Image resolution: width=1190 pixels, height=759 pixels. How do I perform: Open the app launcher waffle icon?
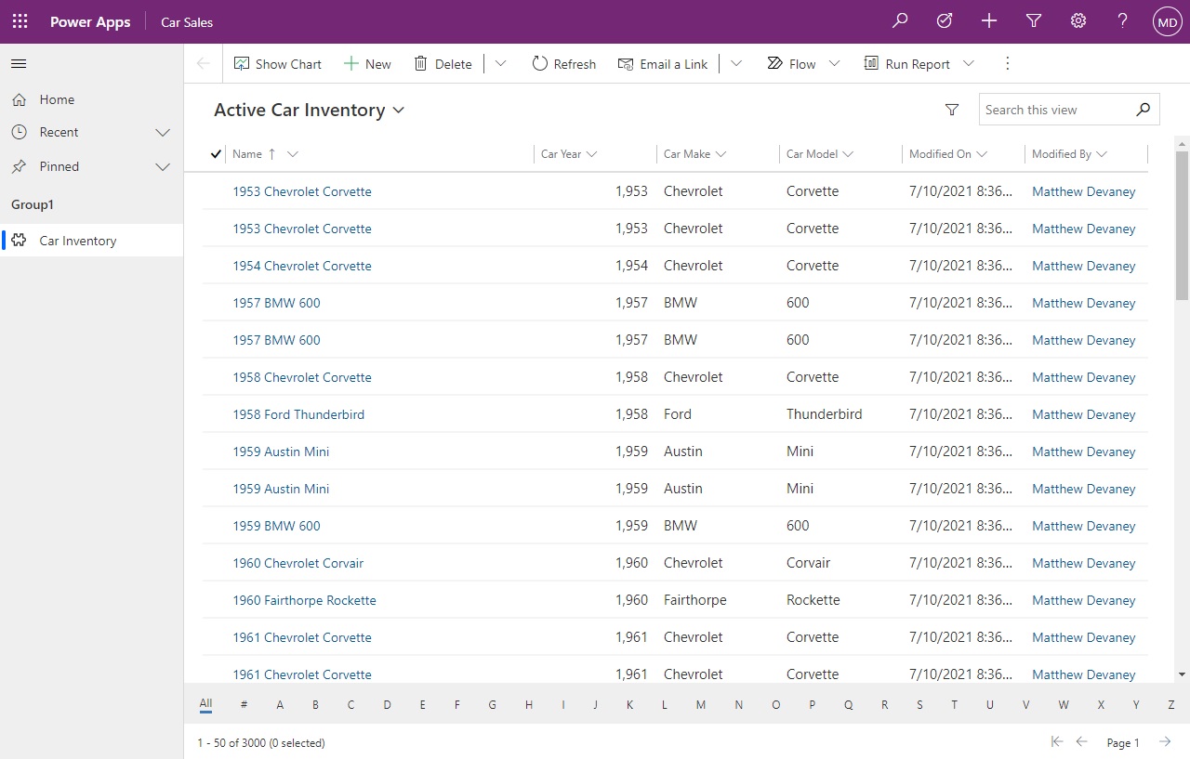tap(20, 20)
